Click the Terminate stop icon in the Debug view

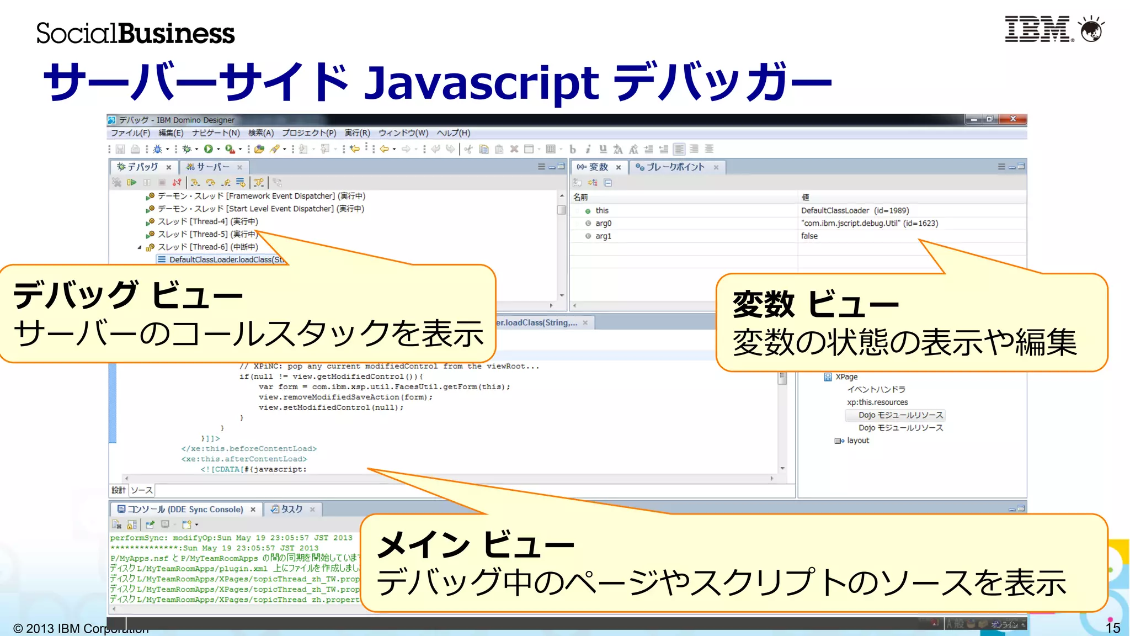tap(162, 183)
